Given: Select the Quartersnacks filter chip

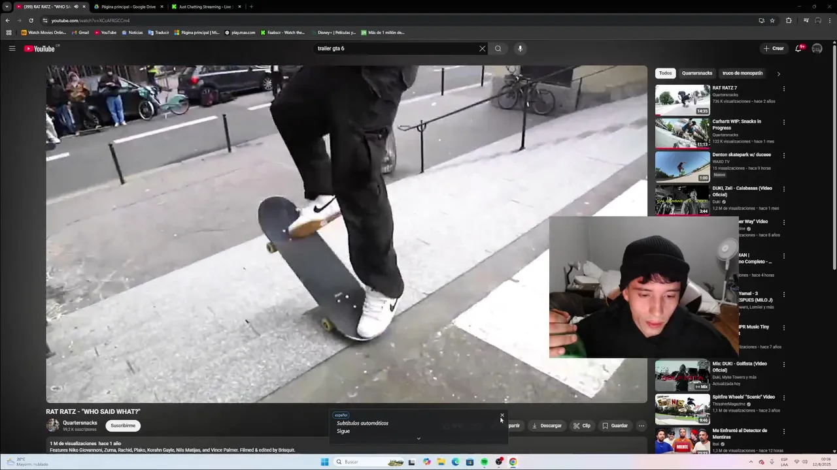Looking at the screenshot, I should coord(697,73).
